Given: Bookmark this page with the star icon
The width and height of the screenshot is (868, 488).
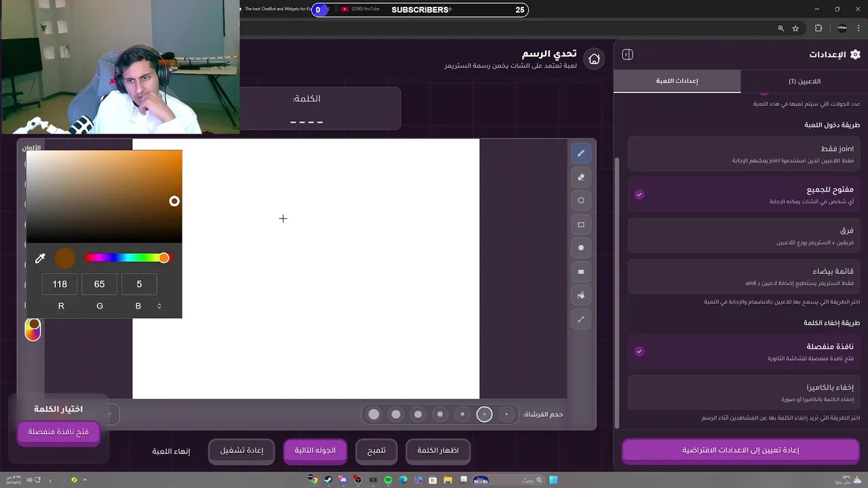Looking at the screenshot, I should pyautogui.click(x=795, y=28).
